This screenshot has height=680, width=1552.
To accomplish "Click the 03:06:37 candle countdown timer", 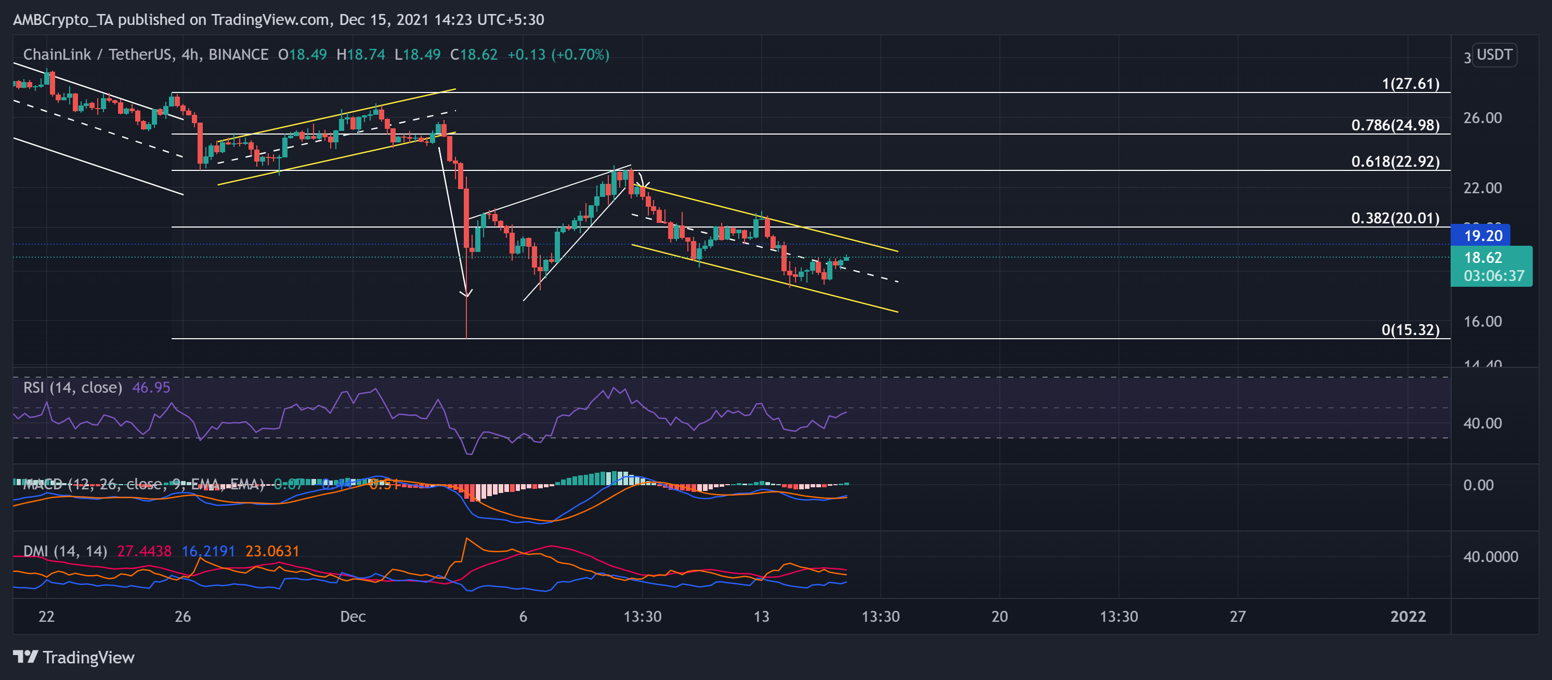I will [x=1494, y=276].
